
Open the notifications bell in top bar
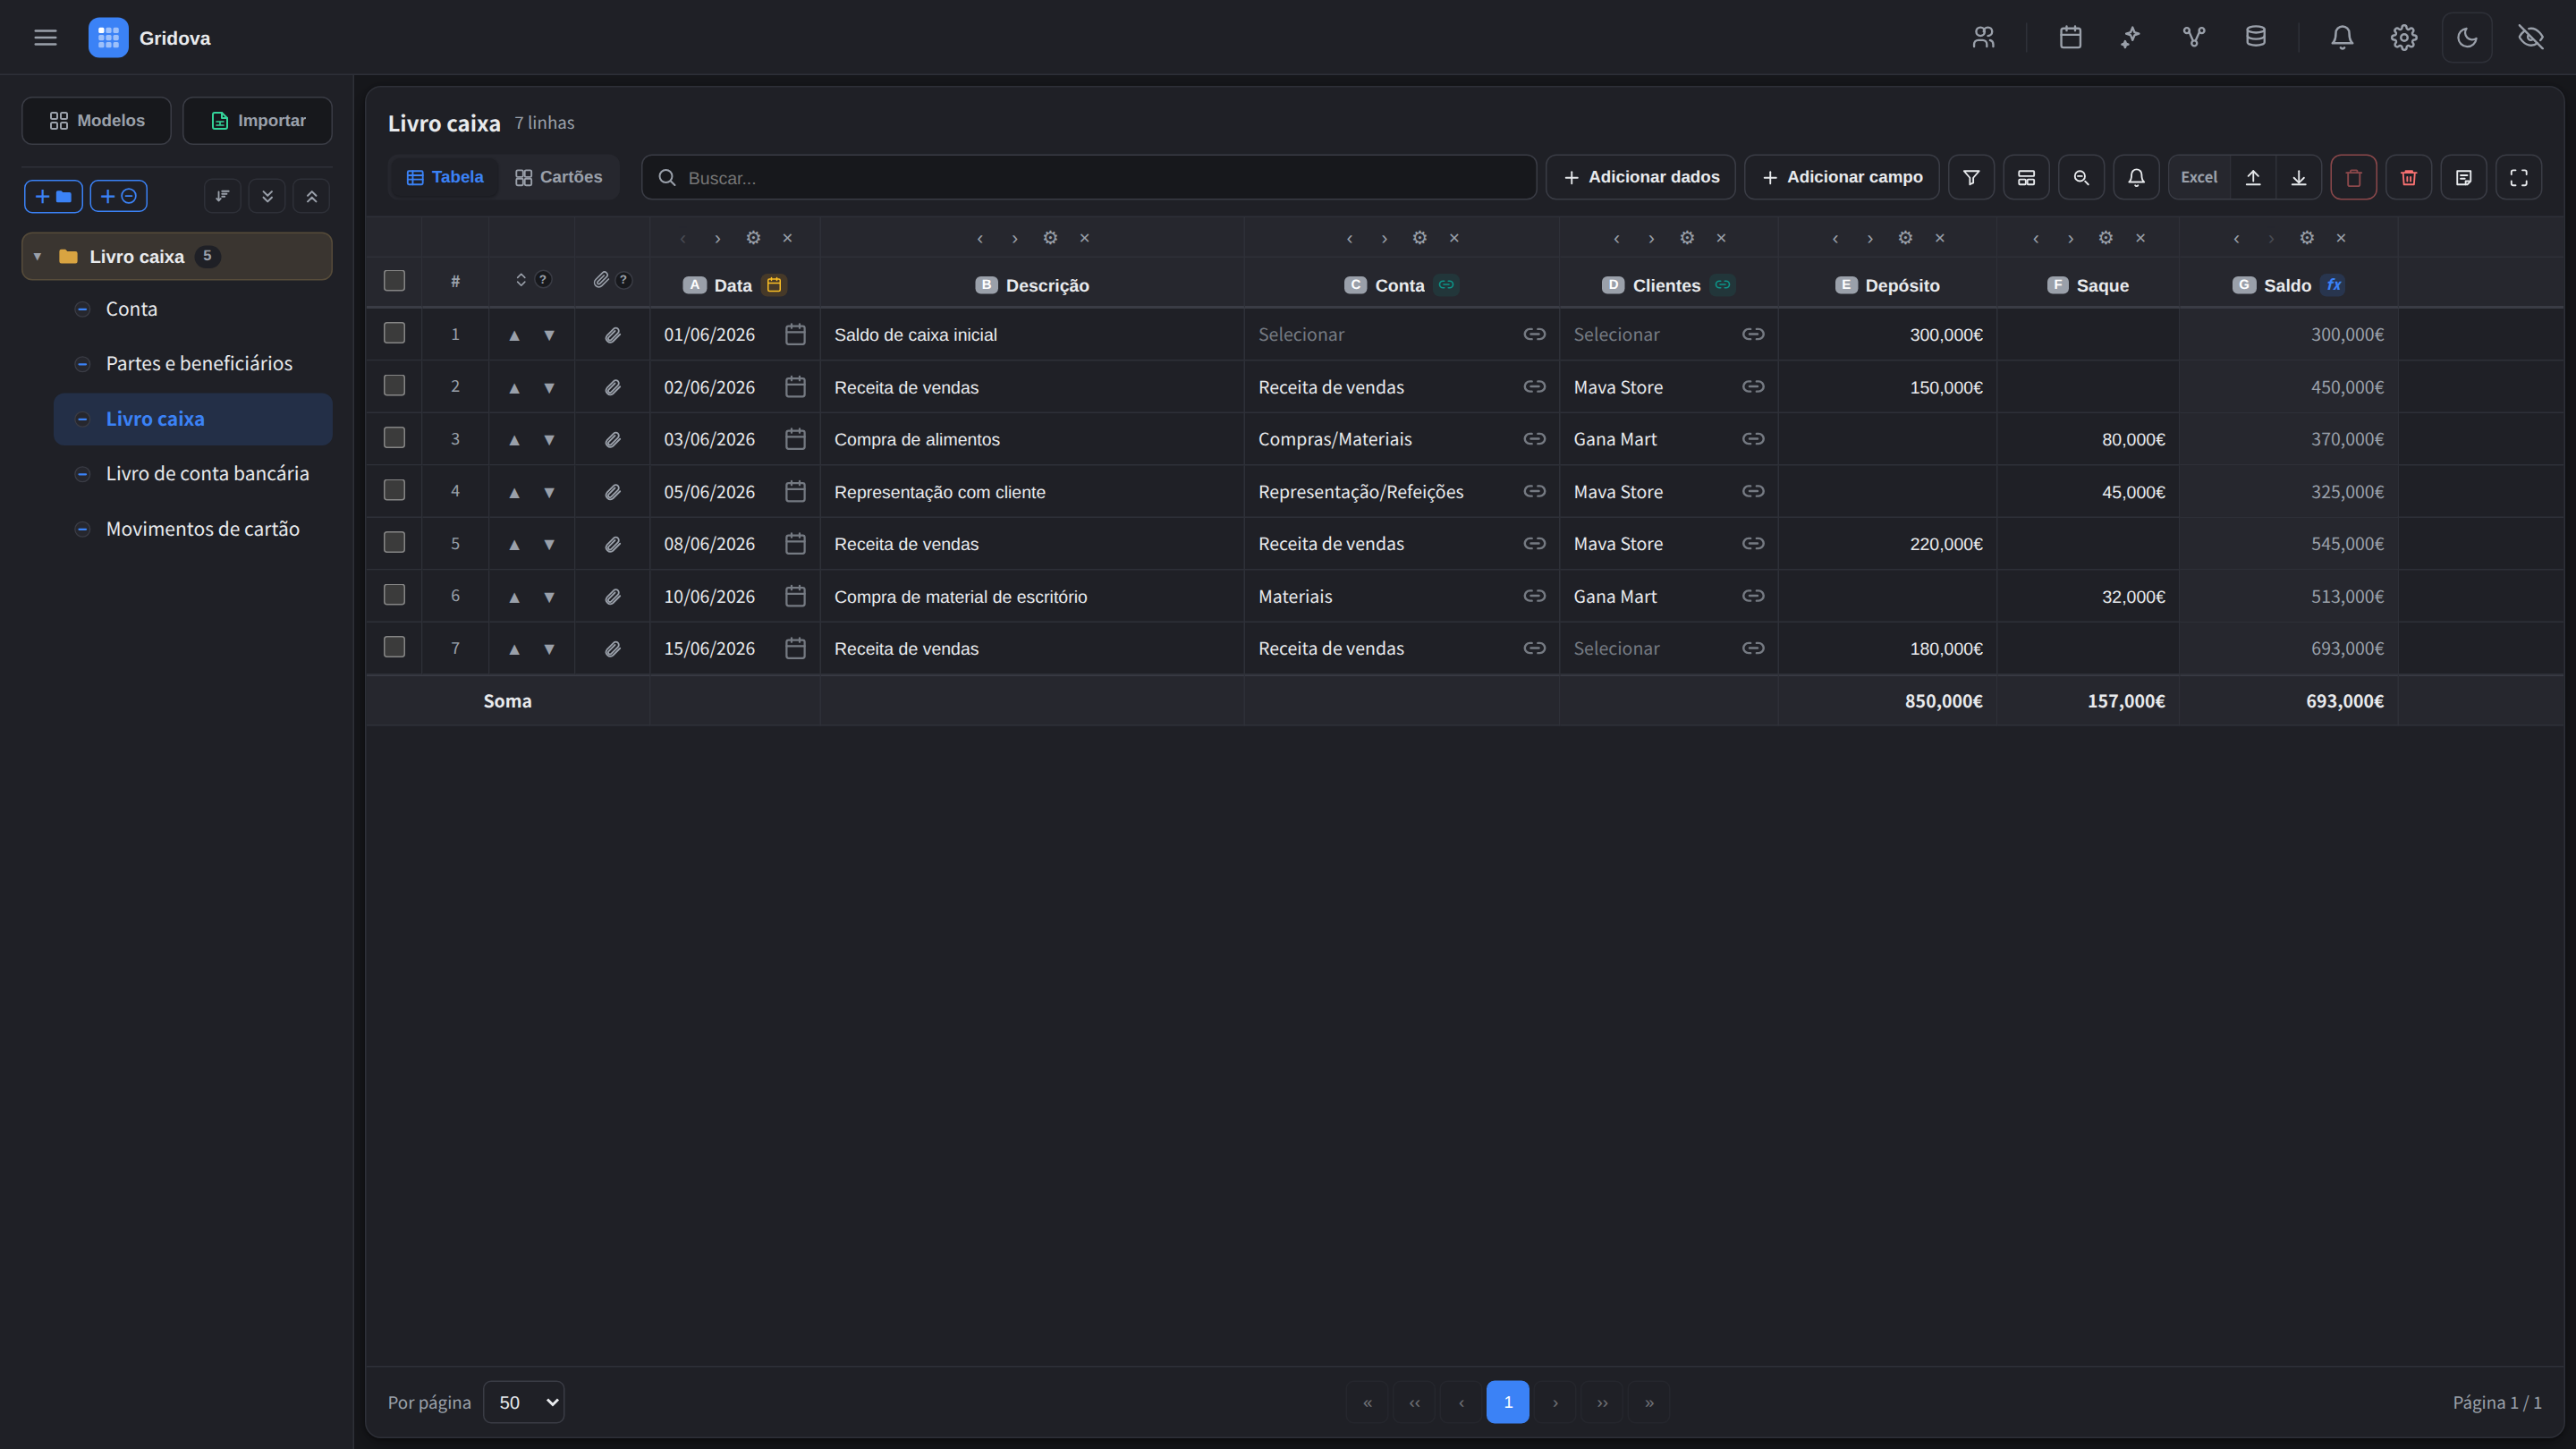click(2341, 38)
